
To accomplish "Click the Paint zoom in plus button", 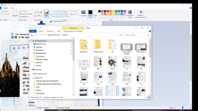I will [x=190, y=108].
